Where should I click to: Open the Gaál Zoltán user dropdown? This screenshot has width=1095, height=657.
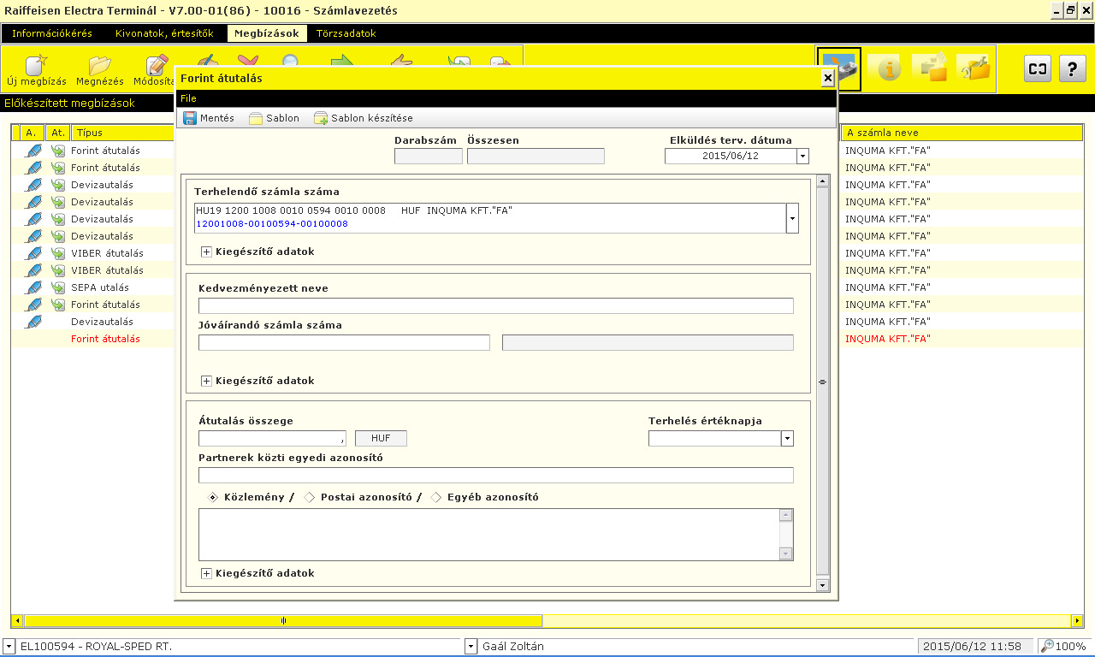(471, 647)
